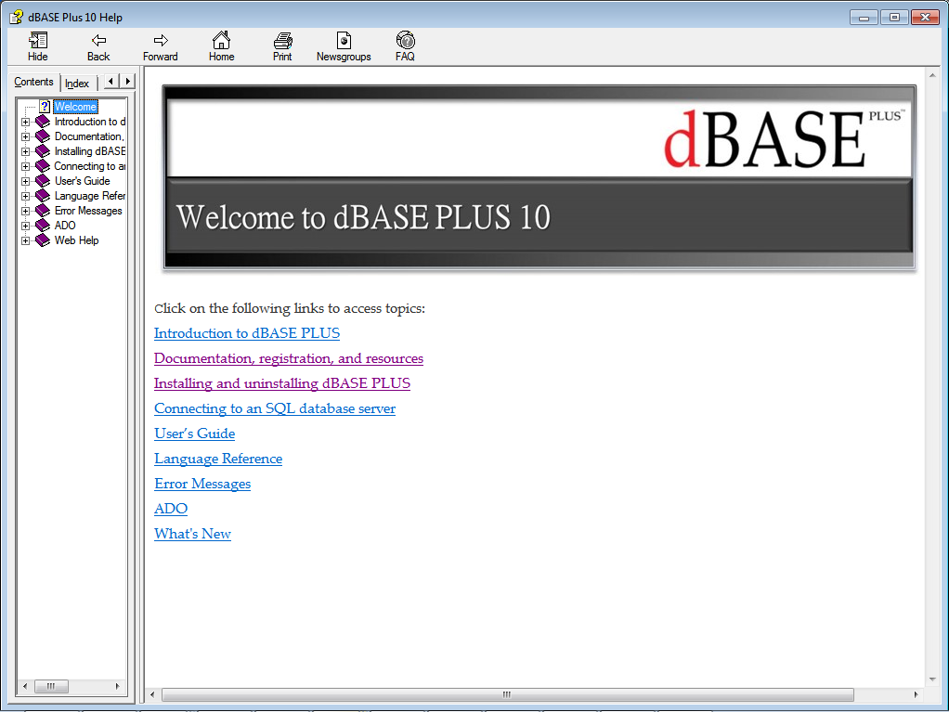This screenshot has width=949, height=712.
Task: Click the contents pane scroll-left arrow
Action: coord(25,686)
